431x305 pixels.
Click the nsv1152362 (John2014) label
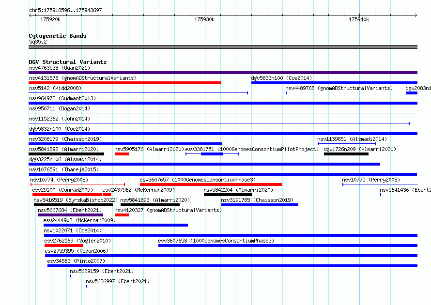click(60, 119)
